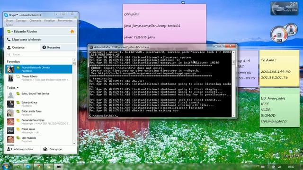Switch to the Contatos tab
The height and width of the screenshot is (170, 303).
(22, 47)
